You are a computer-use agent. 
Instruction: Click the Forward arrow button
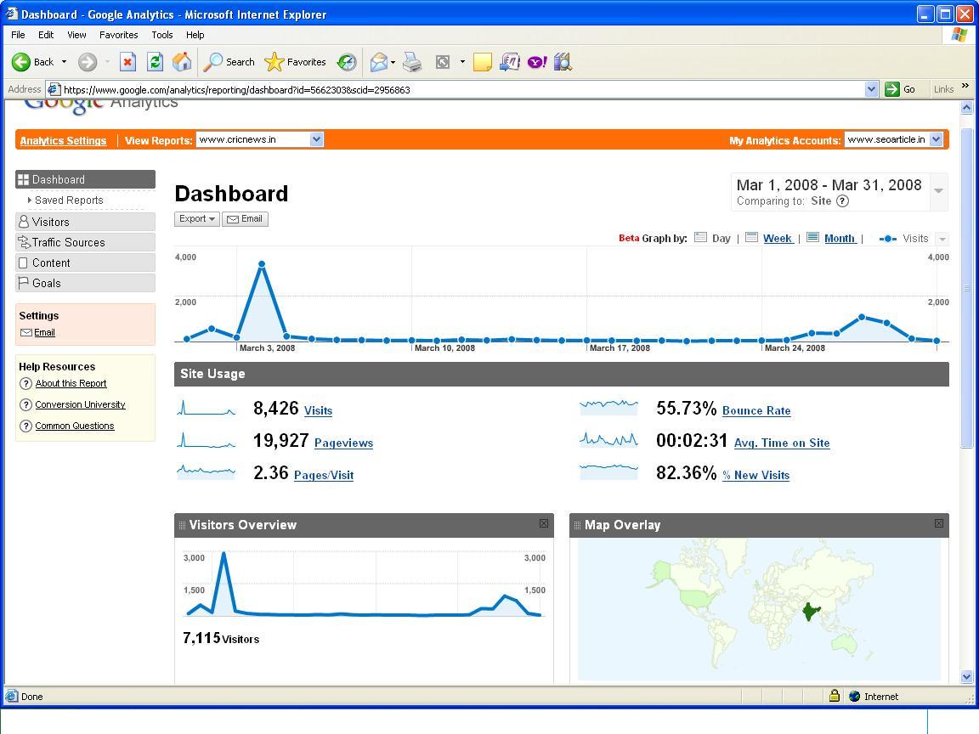(x=88, y=62)
